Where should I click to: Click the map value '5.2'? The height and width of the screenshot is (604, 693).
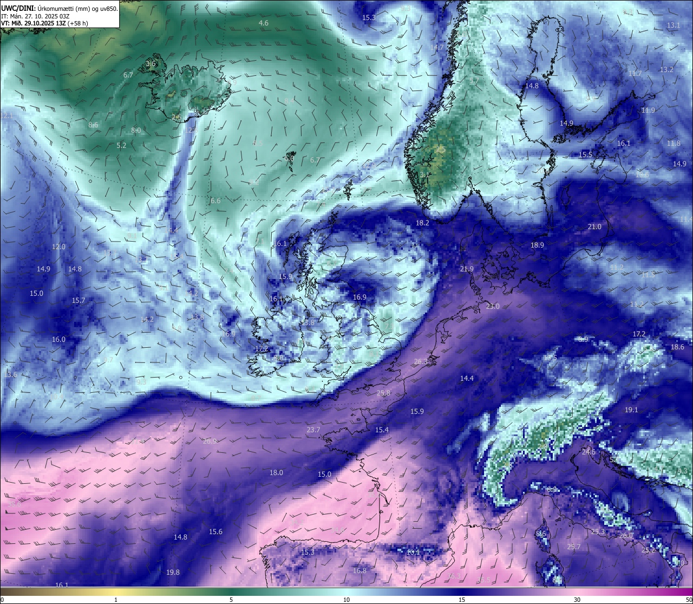[x=121, y=146]
